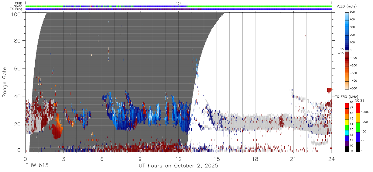The image size is (373, 172).
Task: Click UT hour tick label 24
Action: click(332, 159)
